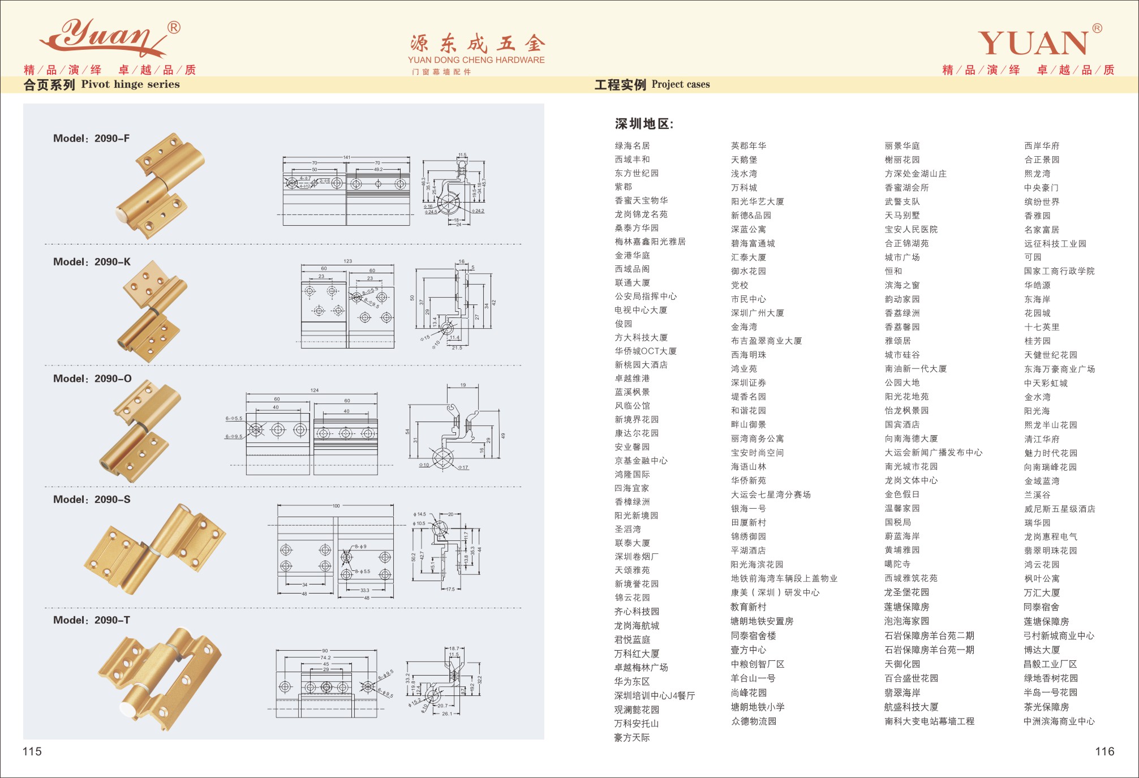This screenshot has height=778, width=1139.
Task: Select the 'Project cases' heading
Action: point(681,84)
